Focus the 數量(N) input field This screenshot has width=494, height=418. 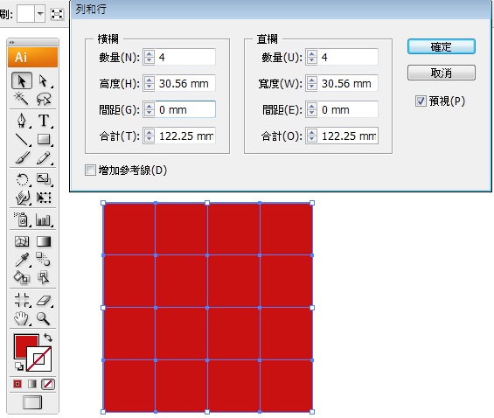[185, 57]
